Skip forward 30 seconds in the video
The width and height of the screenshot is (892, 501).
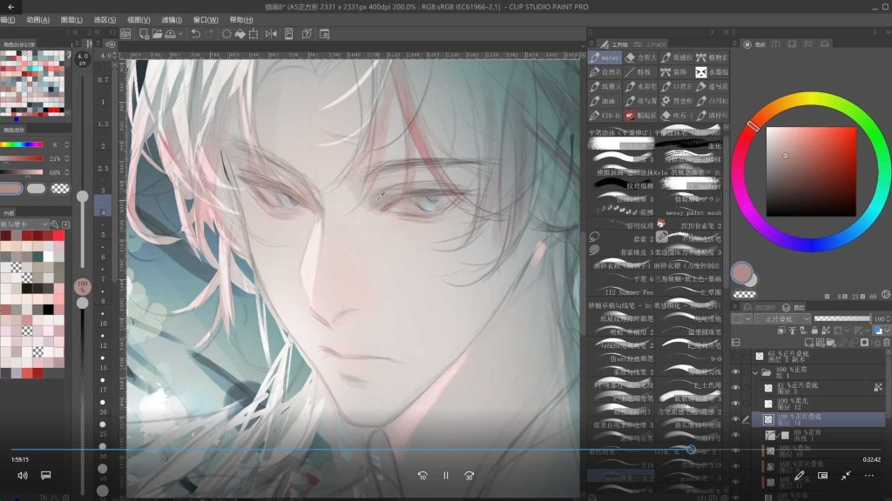(x=470, y=476)
